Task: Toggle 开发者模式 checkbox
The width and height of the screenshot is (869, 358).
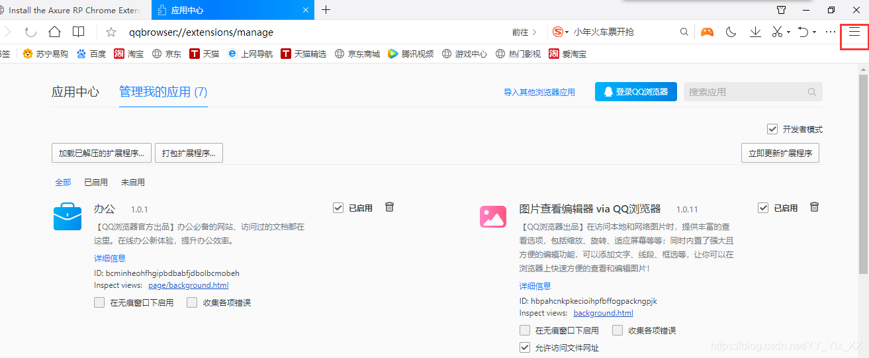Action: (x=772, y=129)
